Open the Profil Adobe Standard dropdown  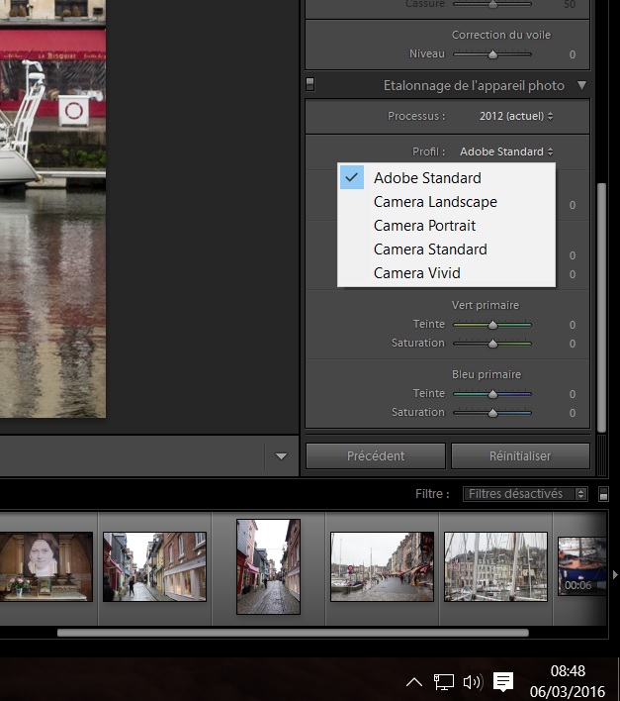pos(506,152)
